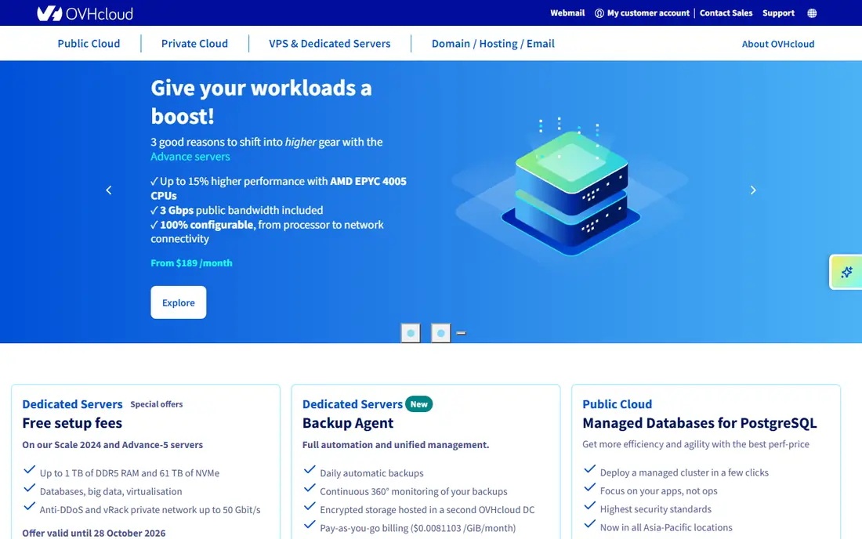Image resolution: width=862 pixels, height=539 pixels.
Task: Go to My customer account
Action: [648, 13]
